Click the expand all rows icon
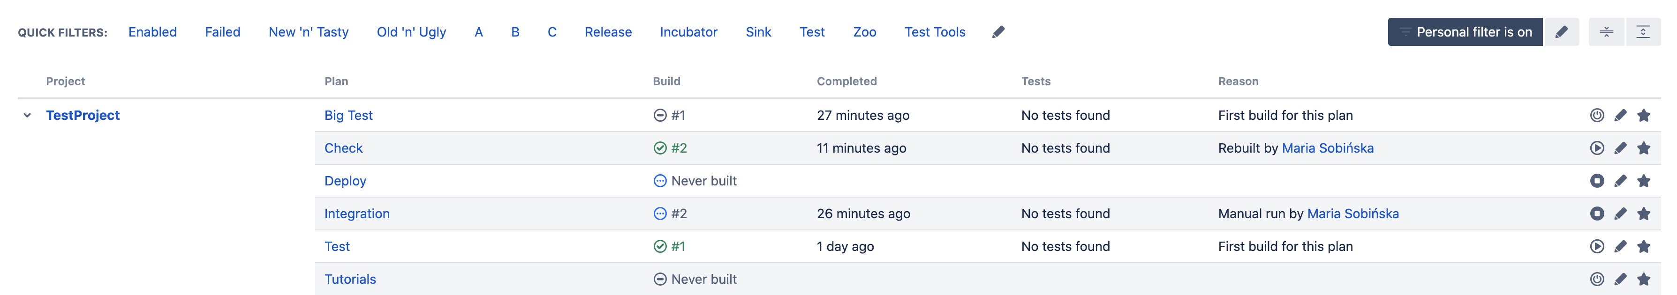 (1647, 31)
